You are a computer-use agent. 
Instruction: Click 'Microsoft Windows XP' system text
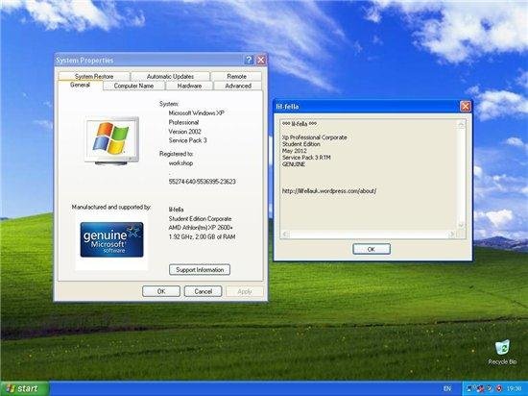(196, 113)
